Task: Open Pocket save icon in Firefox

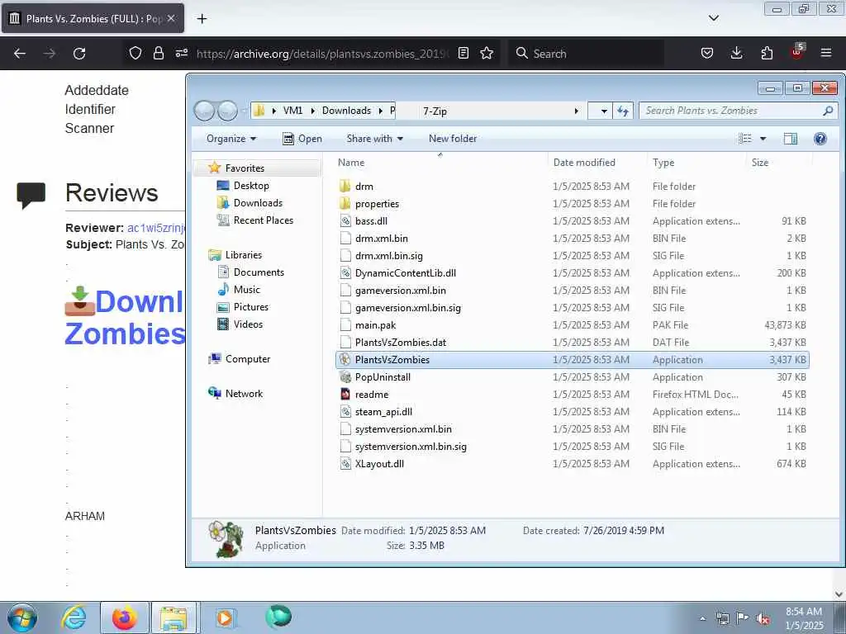Action: pos(707,53)
